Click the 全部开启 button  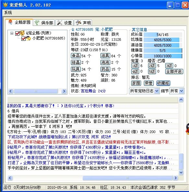click(x=174, y=71)
